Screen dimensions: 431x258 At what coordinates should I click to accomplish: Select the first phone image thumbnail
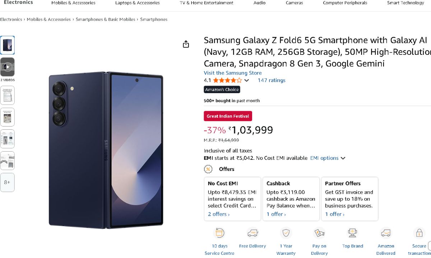coord(7,45)
